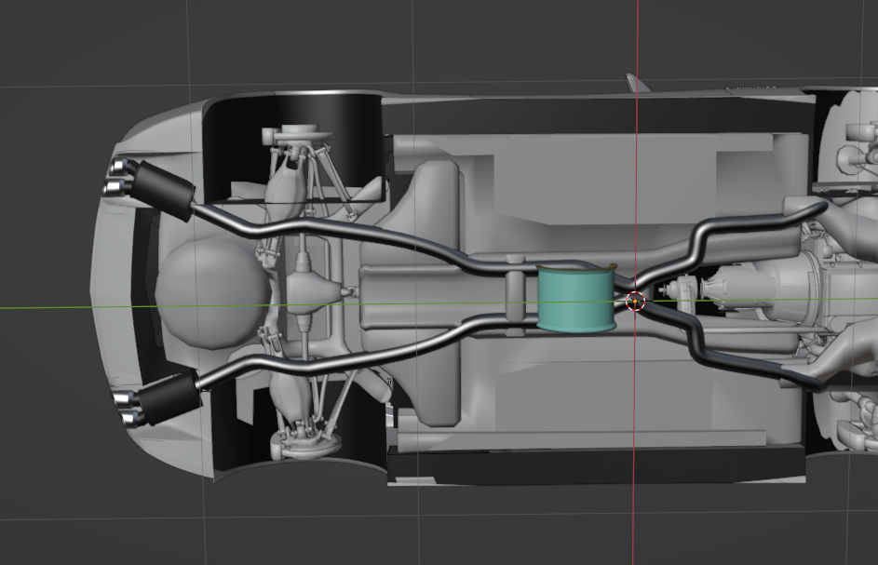This screenshot has width=878, height=565.
Task: Select the vertical crossmember bracket beside the resonator
Action: pyautogui.click(x=516, y=294)
